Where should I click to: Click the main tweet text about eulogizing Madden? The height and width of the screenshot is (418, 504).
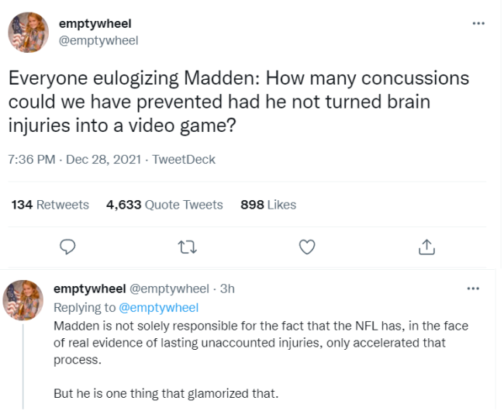click(240, 102)
